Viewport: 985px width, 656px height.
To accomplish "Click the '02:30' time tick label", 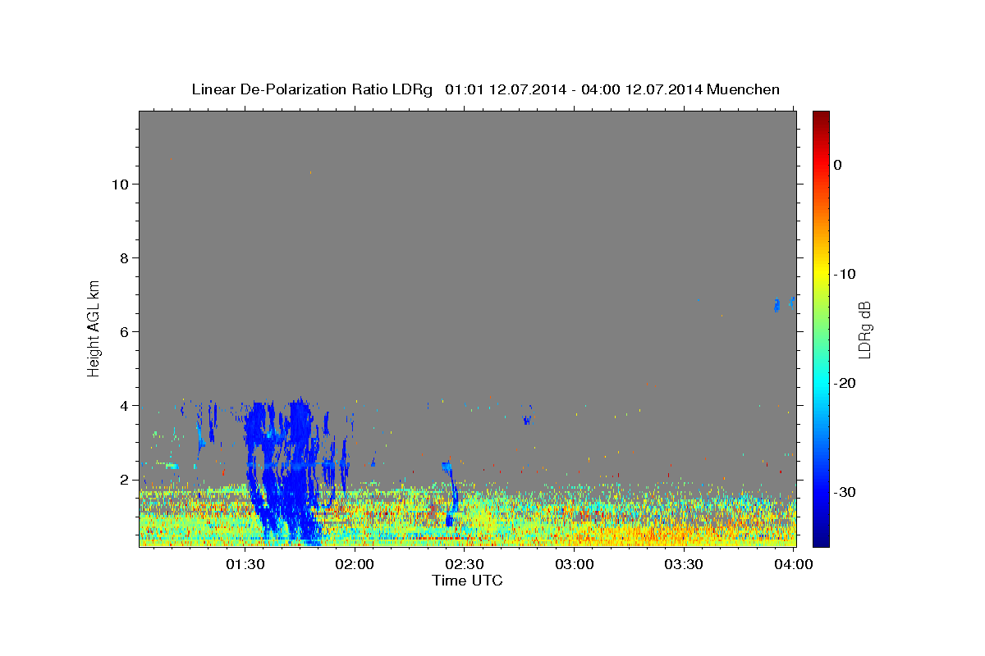I will (465, 564).
